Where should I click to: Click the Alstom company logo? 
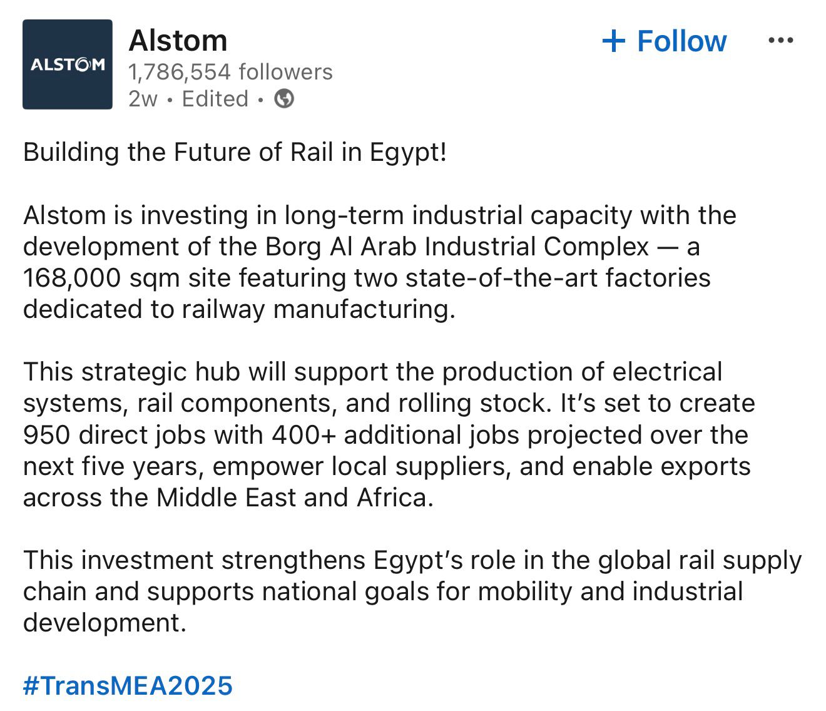[68, 64]
